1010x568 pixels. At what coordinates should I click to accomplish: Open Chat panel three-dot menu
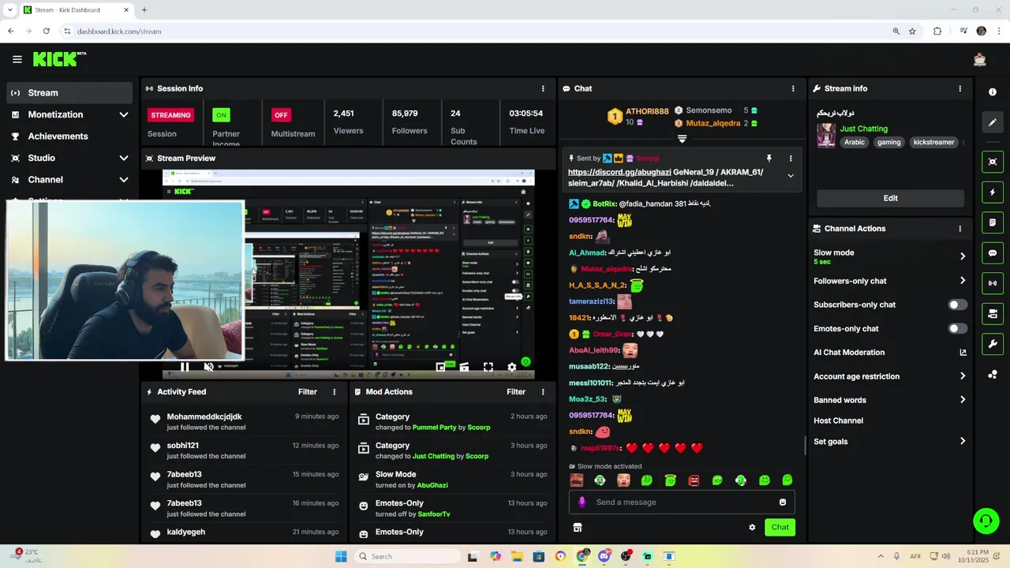(793, 88)
